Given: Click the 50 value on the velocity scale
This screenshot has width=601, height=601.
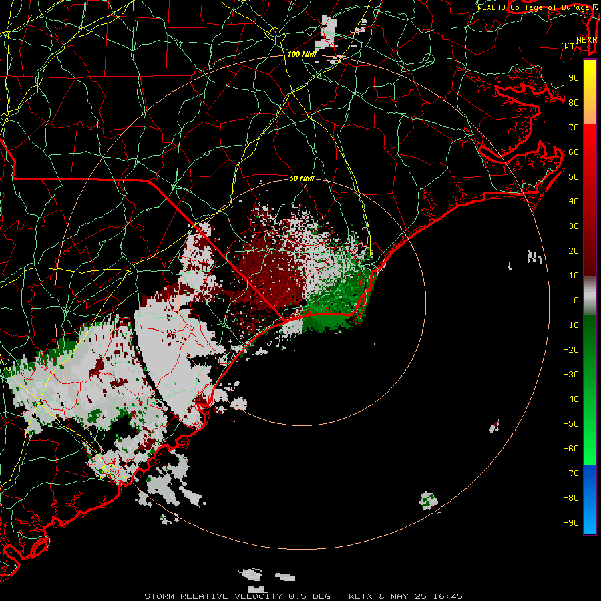Looking at the screenshot, I should [x=574, y=177].
